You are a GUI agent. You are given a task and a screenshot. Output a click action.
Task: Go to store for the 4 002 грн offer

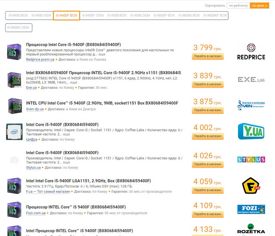pyautogui.click(x=208, y=136)
